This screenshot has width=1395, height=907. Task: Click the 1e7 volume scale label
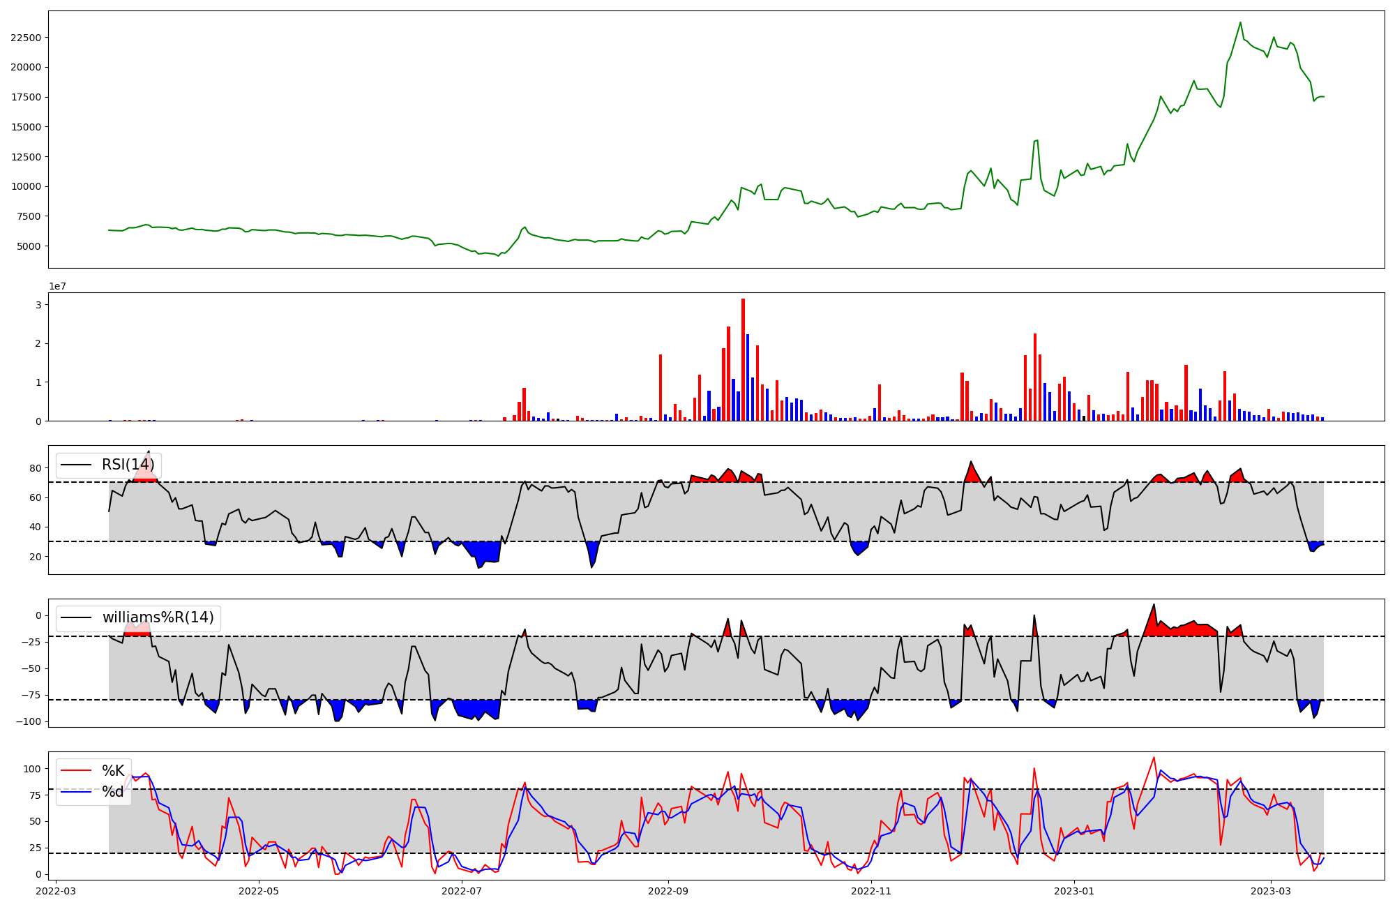57,286
